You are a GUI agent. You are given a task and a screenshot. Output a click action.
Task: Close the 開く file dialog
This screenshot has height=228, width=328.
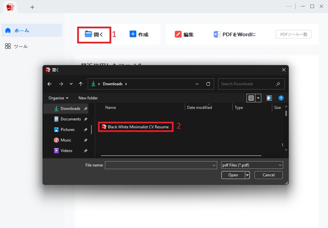pyautogui.click(x=284, y=70)
